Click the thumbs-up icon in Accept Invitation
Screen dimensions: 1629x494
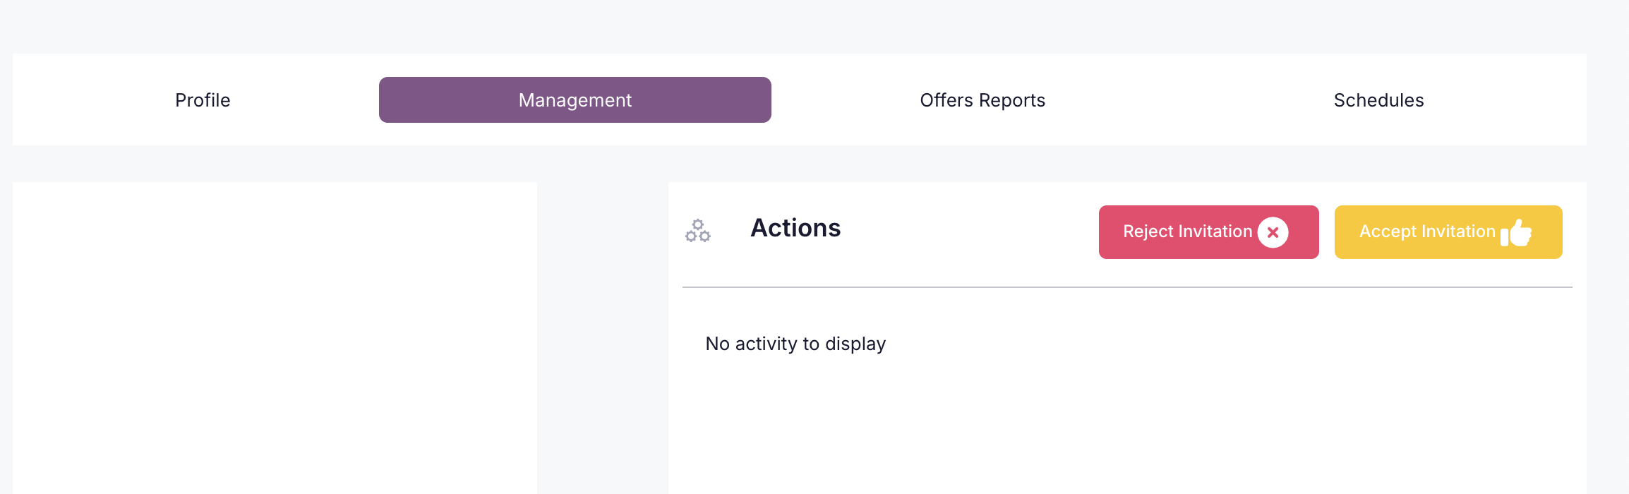coord(1516,233)
